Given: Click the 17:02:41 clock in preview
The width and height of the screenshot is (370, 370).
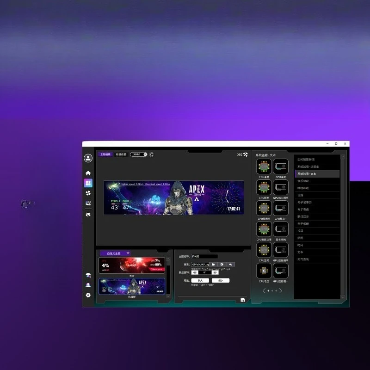Looking at the screenshot, I should 234,209.
